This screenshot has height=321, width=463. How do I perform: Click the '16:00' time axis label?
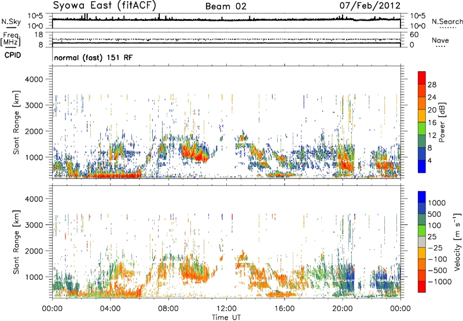click(x=284, y=309)
